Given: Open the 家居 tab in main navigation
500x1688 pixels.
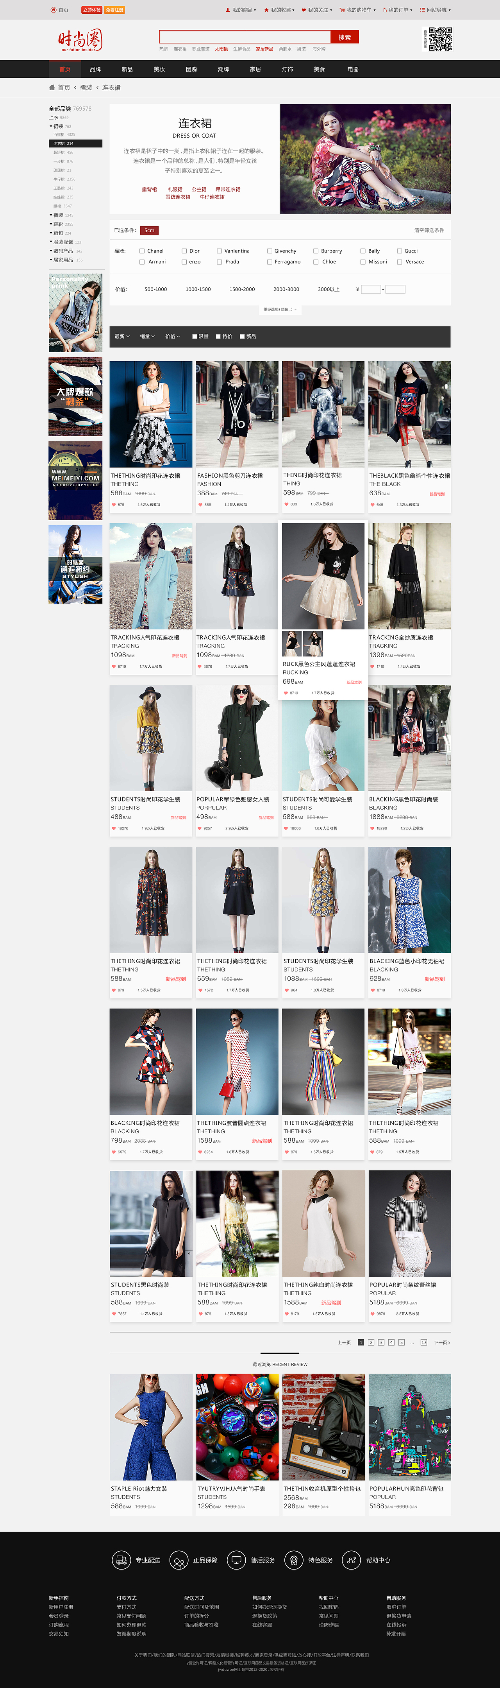Looking at the screenshot, I should coord(255,69).
